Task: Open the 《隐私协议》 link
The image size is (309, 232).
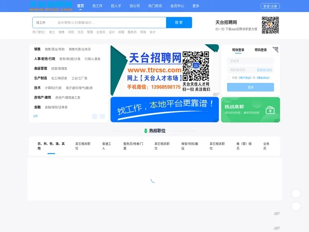Action: tap(263, 78)
